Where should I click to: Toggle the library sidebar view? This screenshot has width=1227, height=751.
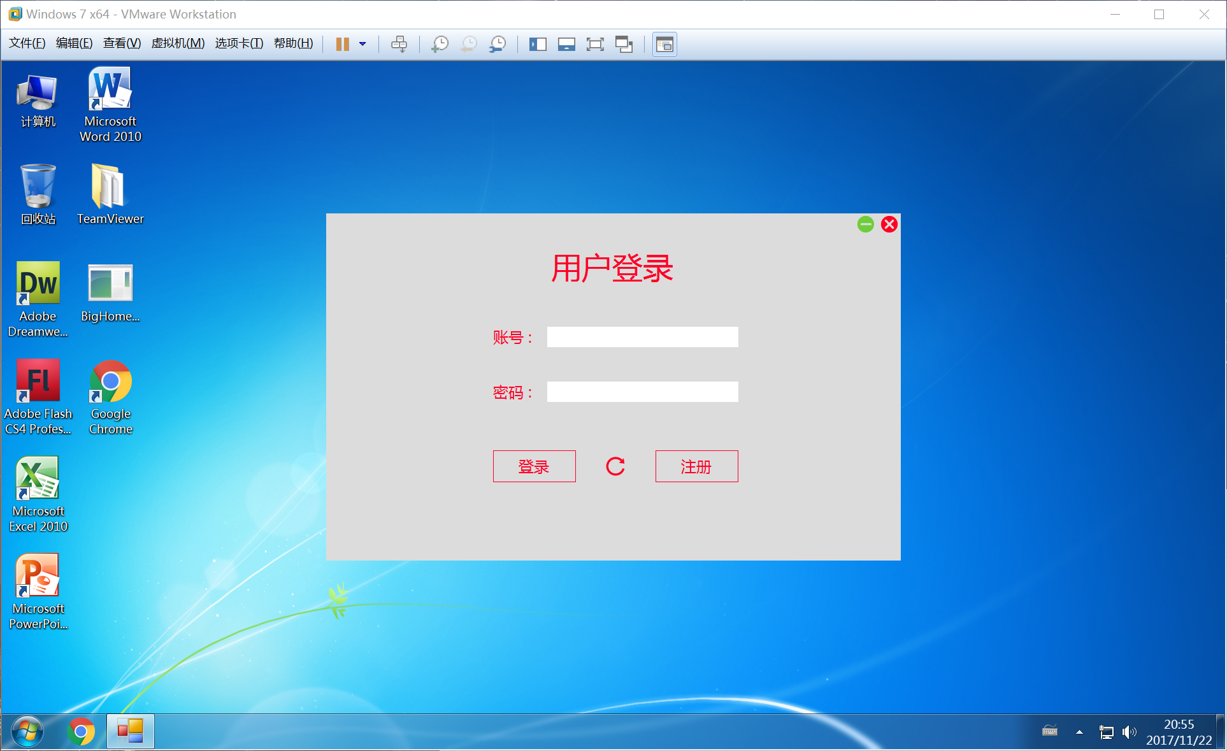538,44
